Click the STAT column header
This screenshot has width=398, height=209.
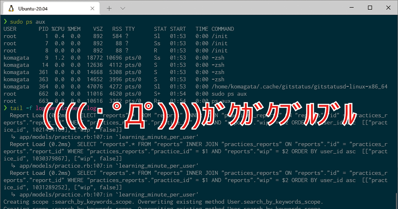(161, 29)
